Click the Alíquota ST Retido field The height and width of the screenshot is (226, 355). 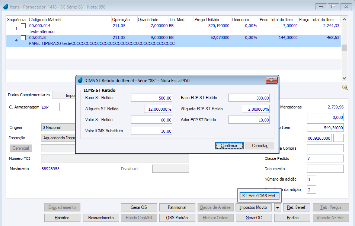158,109
